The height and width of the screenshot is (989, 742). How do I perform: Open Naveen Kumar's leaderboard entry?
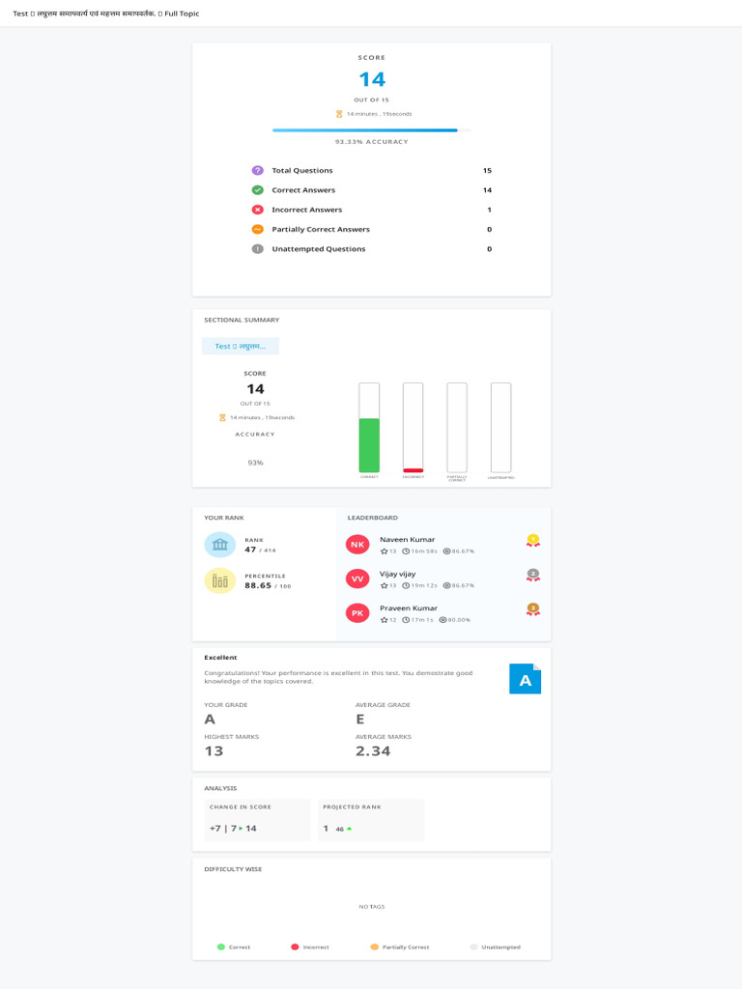pyautogui.click(x=442, y=545)
